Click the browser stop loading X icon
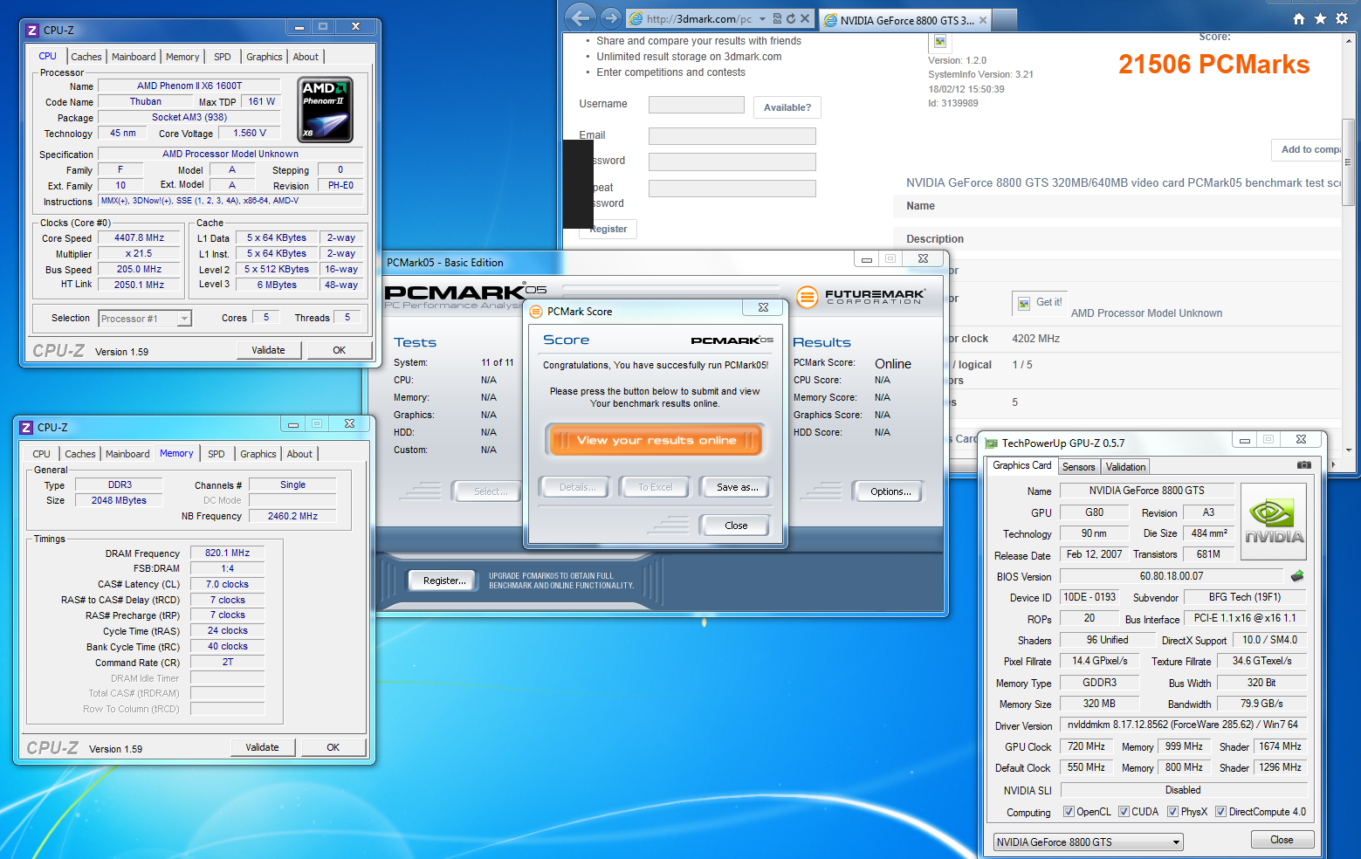Viewport: 1361px width, 859px height. click(x=805, y=18)
